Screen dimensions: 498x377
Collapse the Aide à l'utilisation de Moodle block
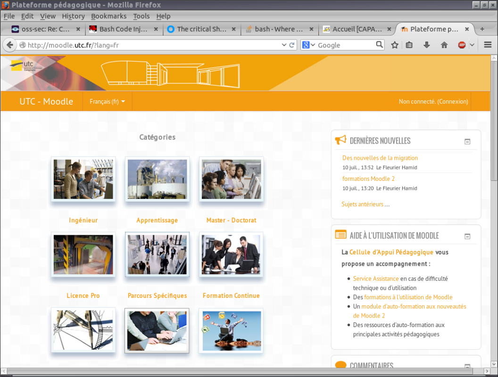coord(467,235)
